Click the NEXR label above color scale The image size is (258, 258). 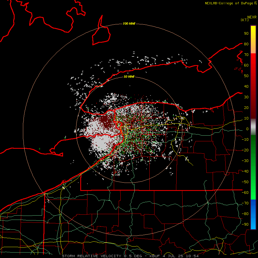click(x=252, y=17)
